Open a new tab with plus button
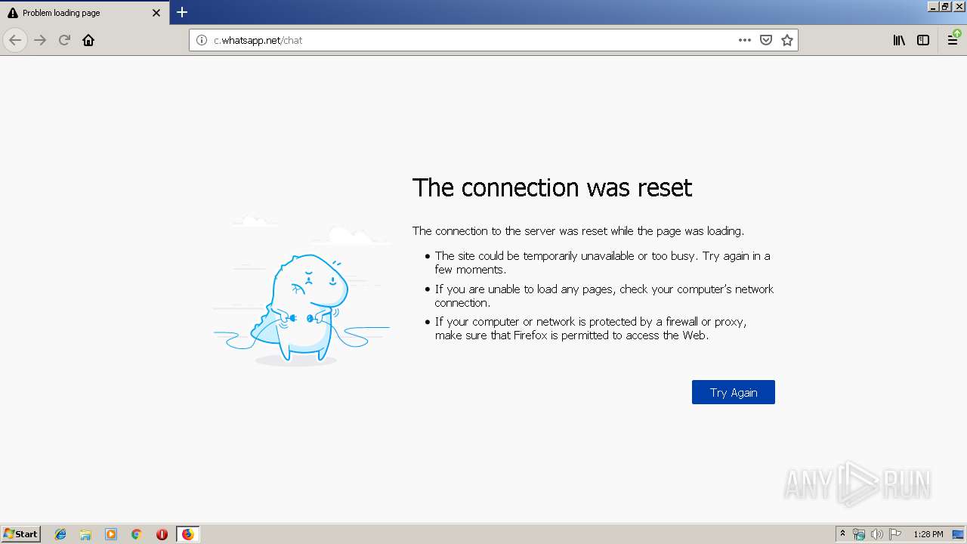This screenshot has height=544, width=967. pyautogui.click(x=182, y=12)
